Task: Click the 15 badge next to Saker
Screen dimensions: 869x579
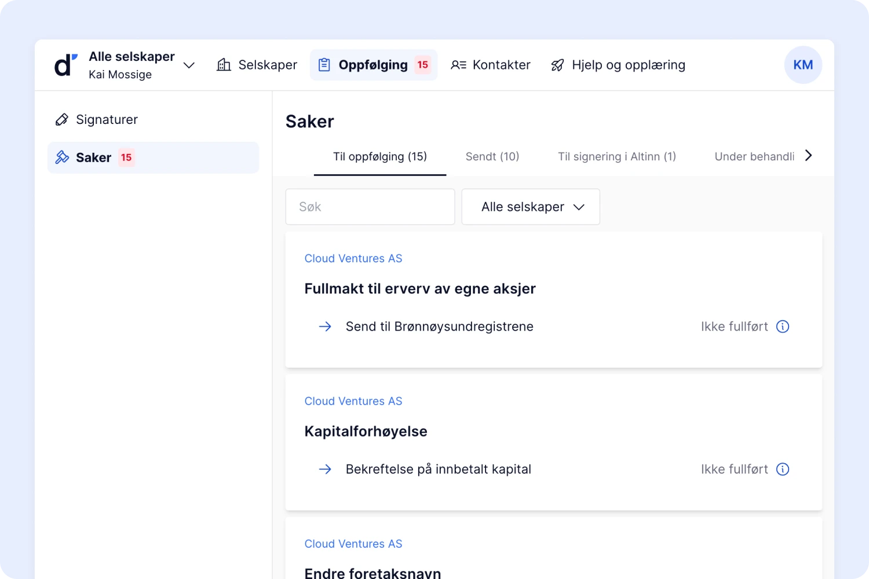Action: coord(126,157)
